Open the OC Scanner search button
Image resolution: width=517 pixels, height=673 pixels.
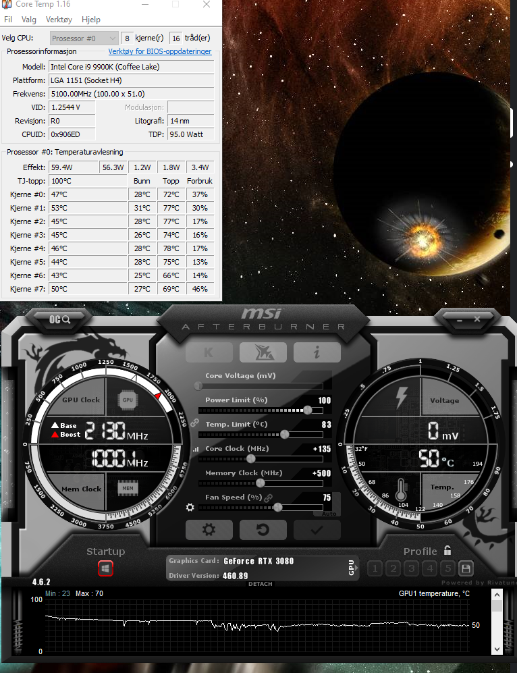[x=59, y=319]
